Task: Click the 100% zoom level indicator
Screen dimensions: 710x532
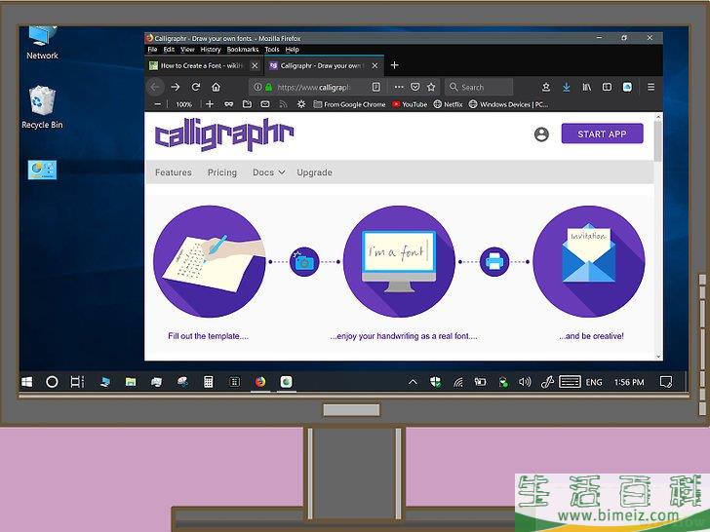Action: coord(183,104)
